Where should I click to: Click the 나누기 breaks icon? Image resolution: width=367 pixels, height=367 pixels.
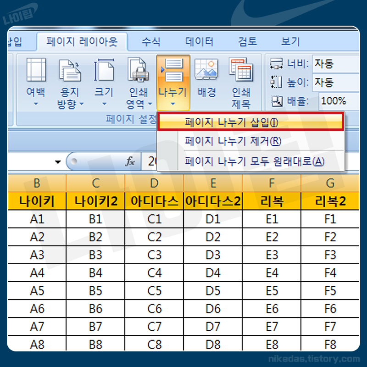173,70
